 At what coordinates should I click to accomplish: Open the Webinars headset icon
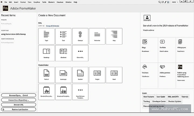(145, 67)
